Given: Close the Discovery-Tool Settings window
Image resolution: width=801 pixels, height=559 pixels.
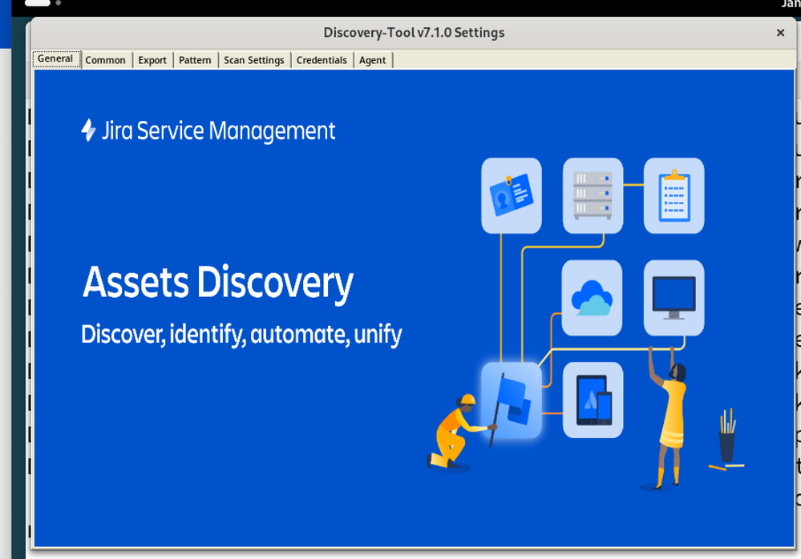Looking at the screenshot, I should click(x=780, y=33).
